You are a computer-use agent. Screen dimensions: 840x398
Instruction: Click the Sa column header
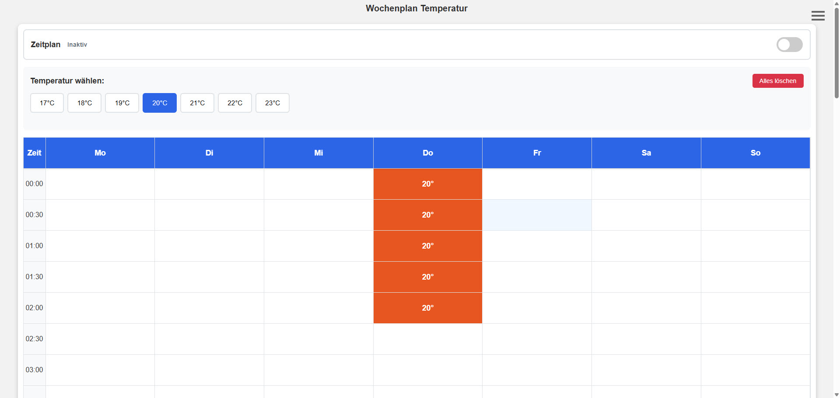[646, 153]
